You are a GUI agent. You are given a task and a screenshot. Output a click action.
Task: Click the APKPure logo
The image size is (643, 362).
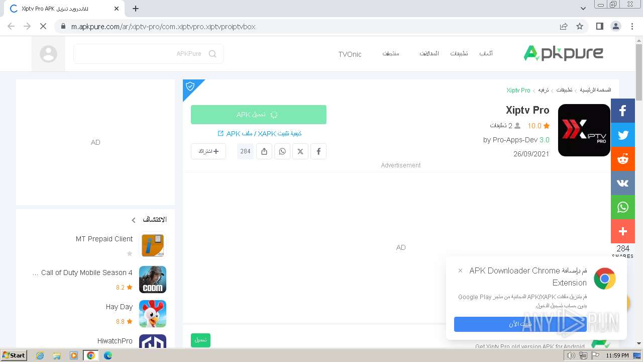tap(563, 53)
